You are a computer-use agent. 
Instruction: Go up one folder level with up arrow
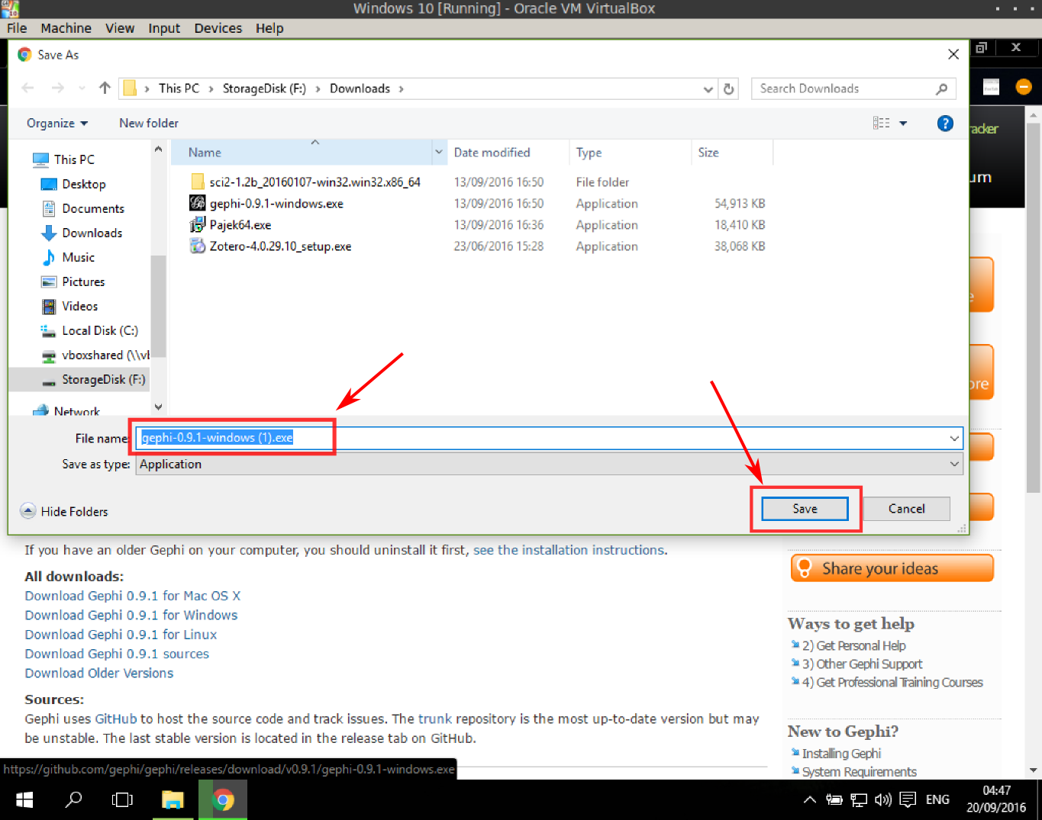coord(105,88)
